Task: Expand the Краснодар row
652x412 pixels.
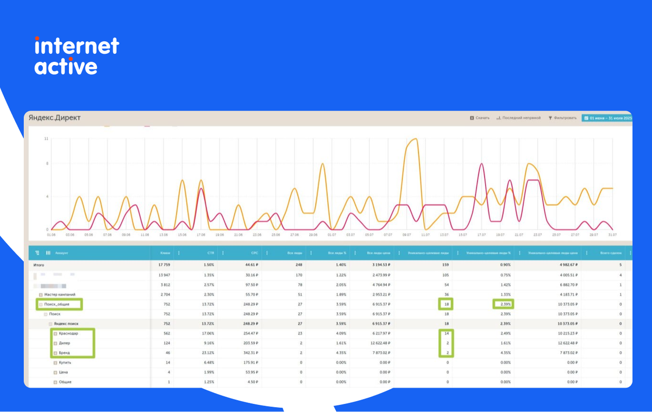Action: (55, 334)
